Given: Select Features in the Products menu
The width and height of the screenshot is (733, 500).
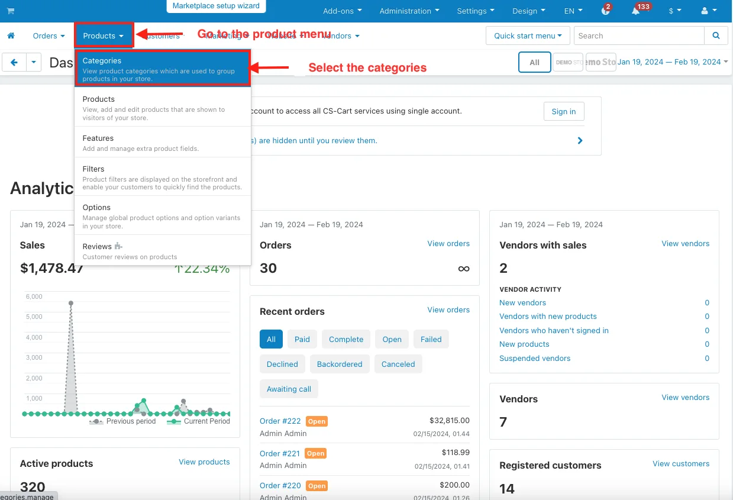Looking at the screenshot, I should 163,143.
